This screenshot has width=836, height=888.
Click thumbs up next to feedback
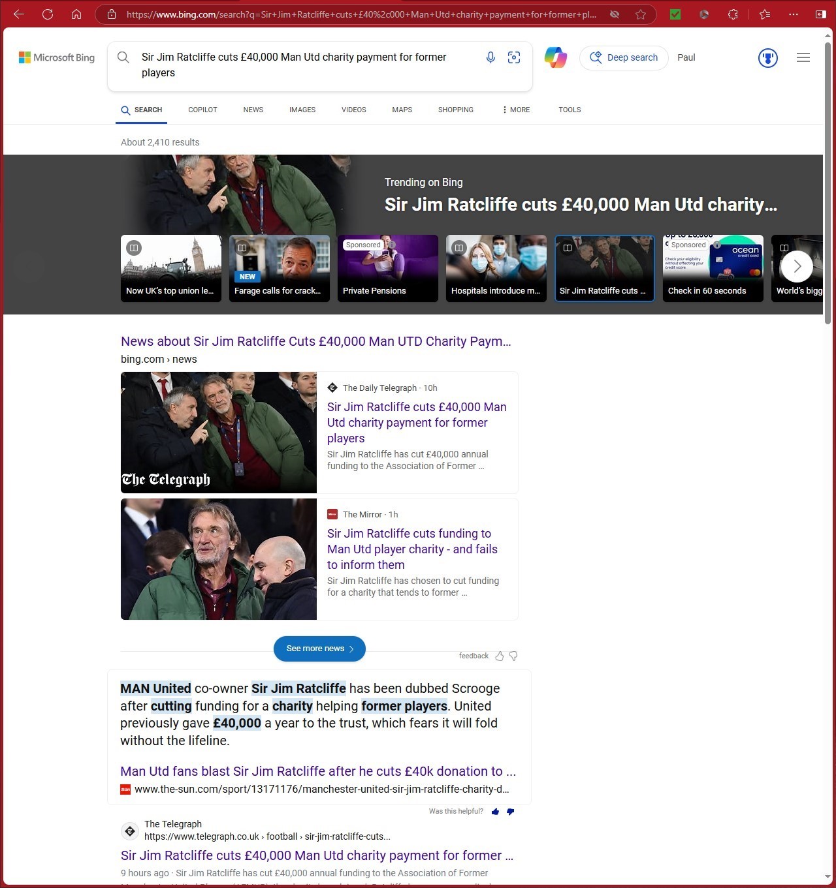pos(500,656)
